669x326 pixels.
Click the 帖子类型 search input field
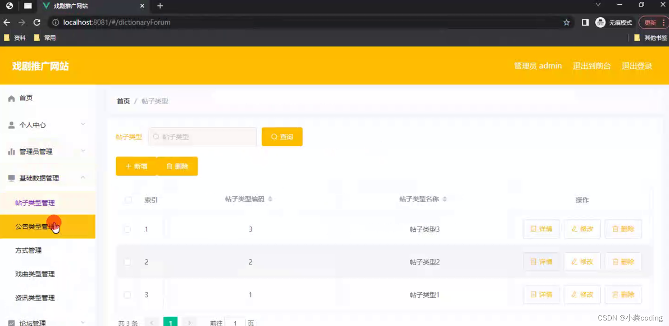203,137
